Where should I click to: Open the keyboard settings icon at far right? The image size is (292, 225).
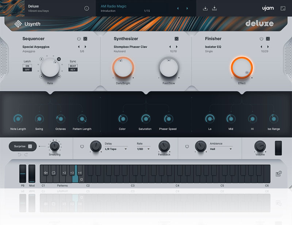pos(279,173)
